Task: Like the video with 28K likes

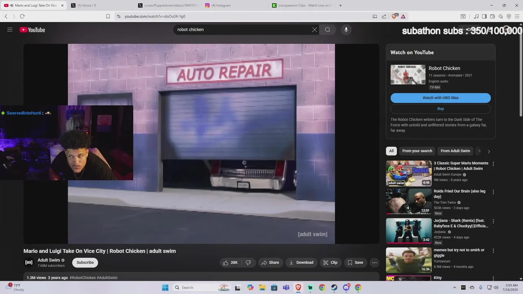Action: pyautogui.click(x=230, y=263)
